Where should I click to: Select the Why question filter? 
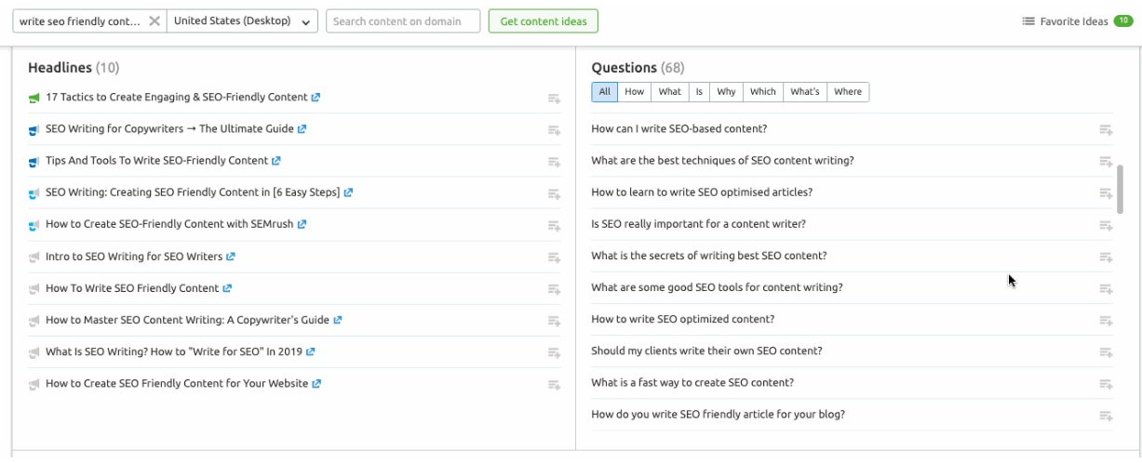click(726, 92)
